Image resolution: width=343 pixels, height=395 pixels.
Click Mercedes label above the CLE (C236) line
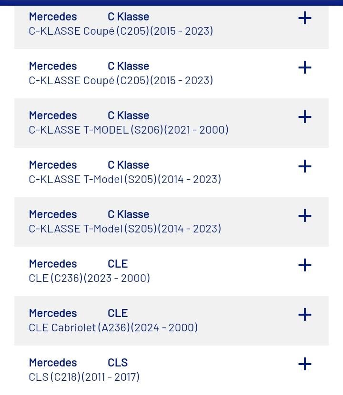[x=52, y=264]
